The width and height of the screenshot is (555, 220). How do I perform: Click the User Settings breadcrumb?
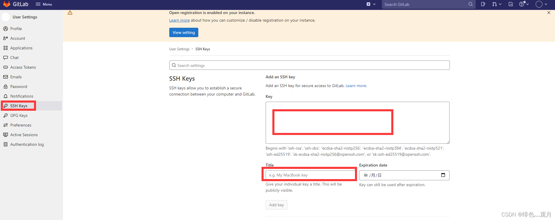[x=179, y=49]
